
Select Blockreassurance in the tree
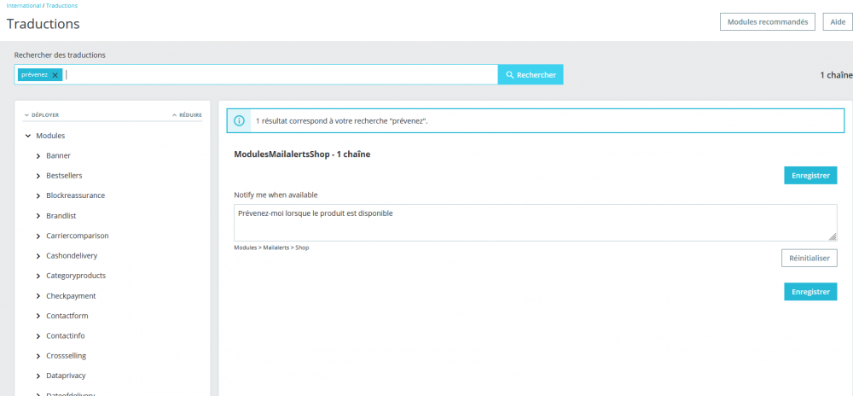pos(76,195)
